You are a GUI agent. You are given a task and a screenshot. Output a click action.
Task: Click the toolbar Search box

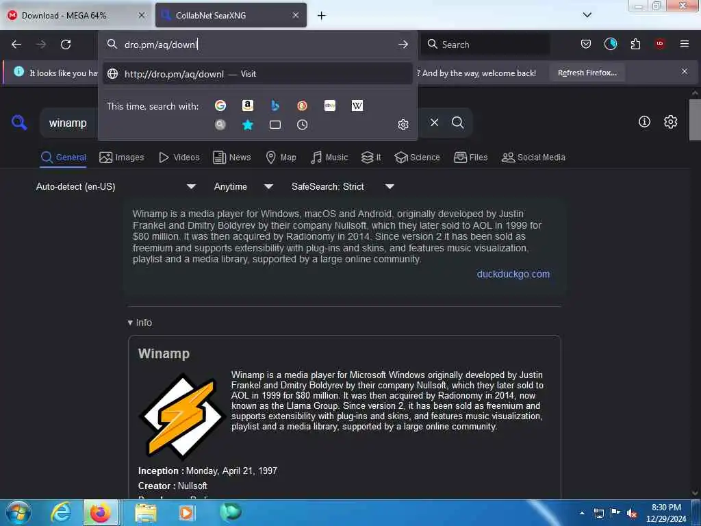coord(485,45)
